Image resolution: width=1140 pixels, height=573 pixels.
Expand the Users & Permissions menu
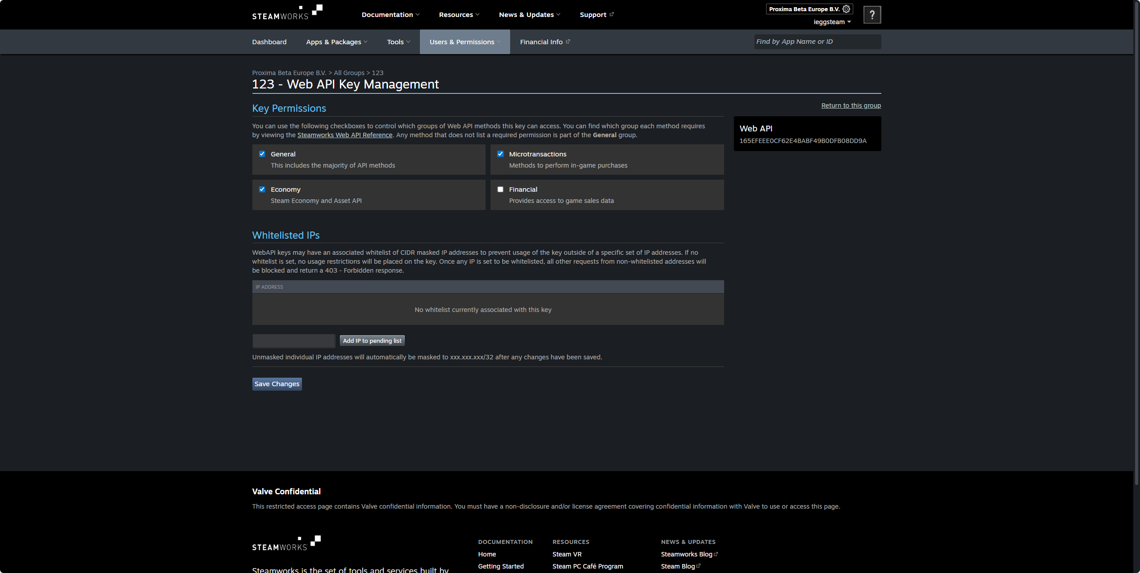[x=465, y=42]
